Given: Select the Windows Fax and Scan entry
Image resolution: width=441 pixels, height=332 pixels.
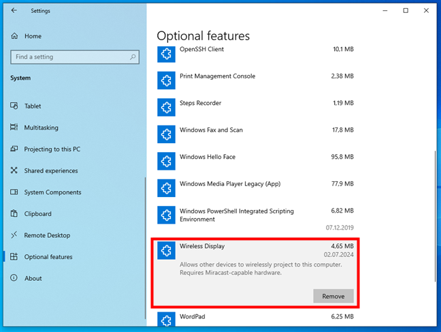Looking at the screenshot, I should [x=255, y=134].
